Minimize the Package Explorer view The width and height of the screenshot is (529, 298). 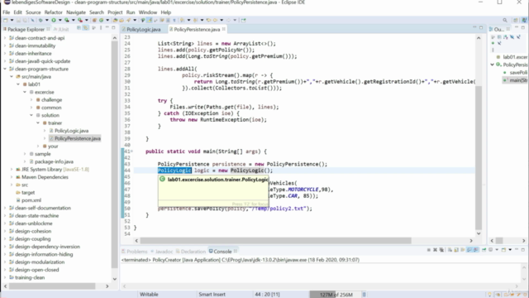point(107,27)
